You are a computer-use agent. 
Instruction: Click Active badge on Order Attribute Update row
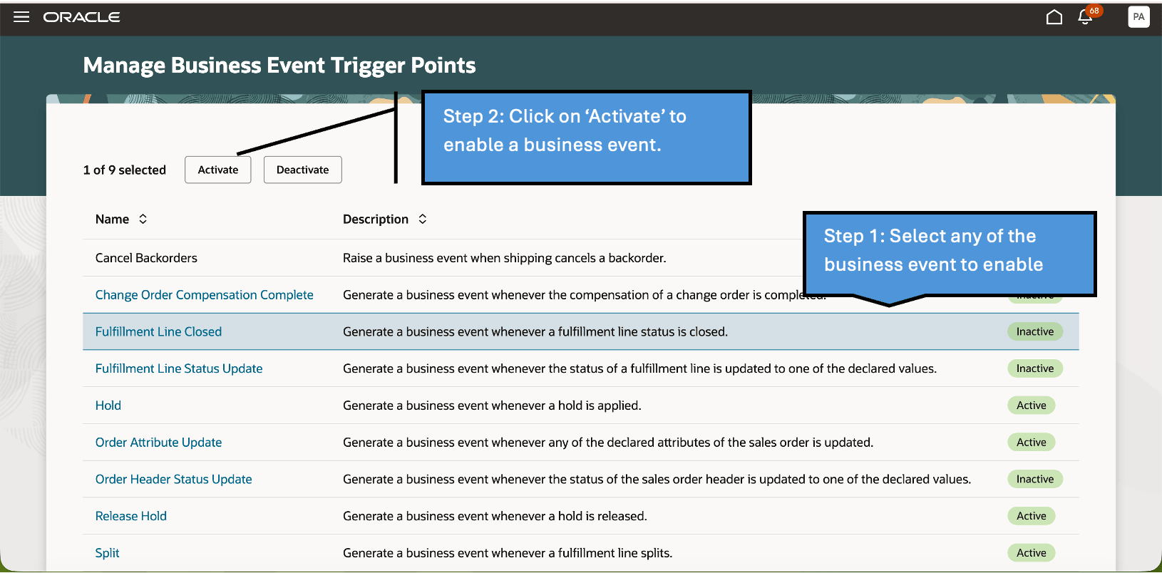click(1032, 443)
